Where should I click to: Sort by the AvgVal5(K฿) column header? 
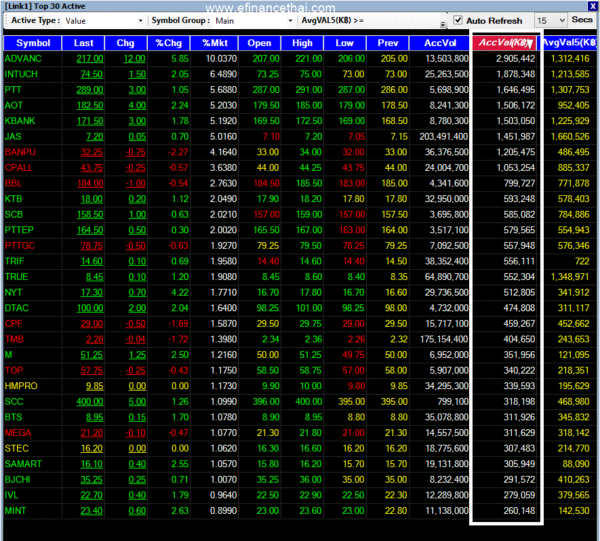[x=569, y=43]
